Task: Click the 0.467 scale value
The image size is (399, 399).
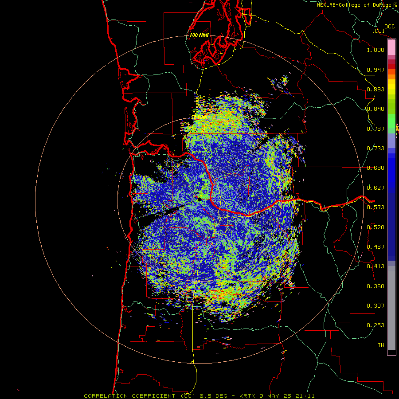Action: 376,247
